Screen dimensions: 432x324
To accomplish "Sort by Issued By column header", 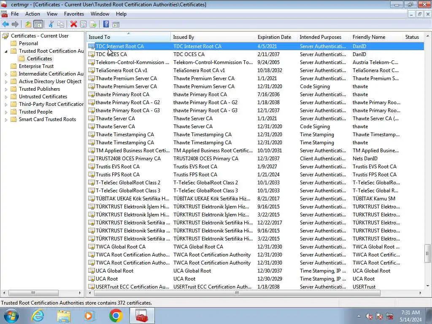I will click(x=213, y=37).
